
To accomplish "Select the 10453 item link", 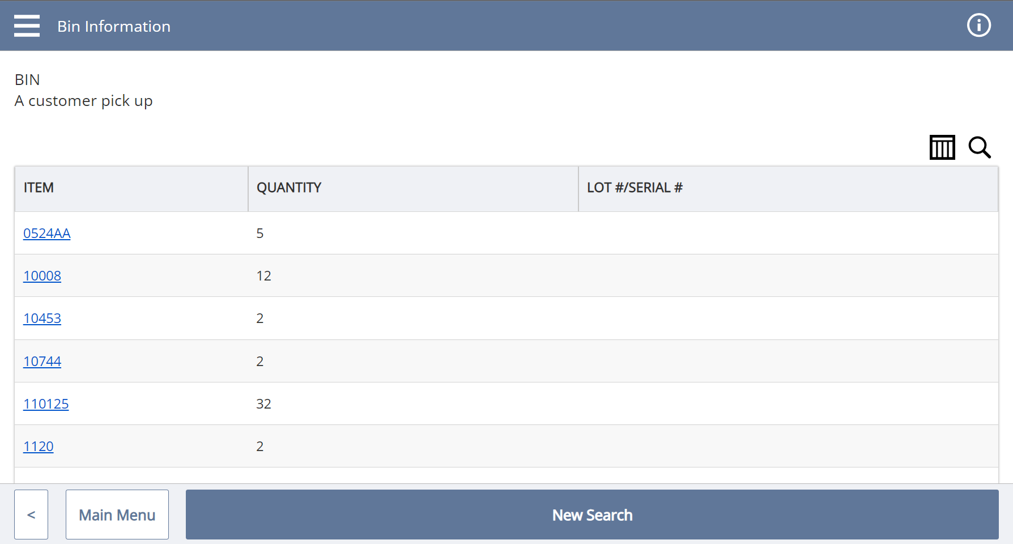I will tap(42, 318).
